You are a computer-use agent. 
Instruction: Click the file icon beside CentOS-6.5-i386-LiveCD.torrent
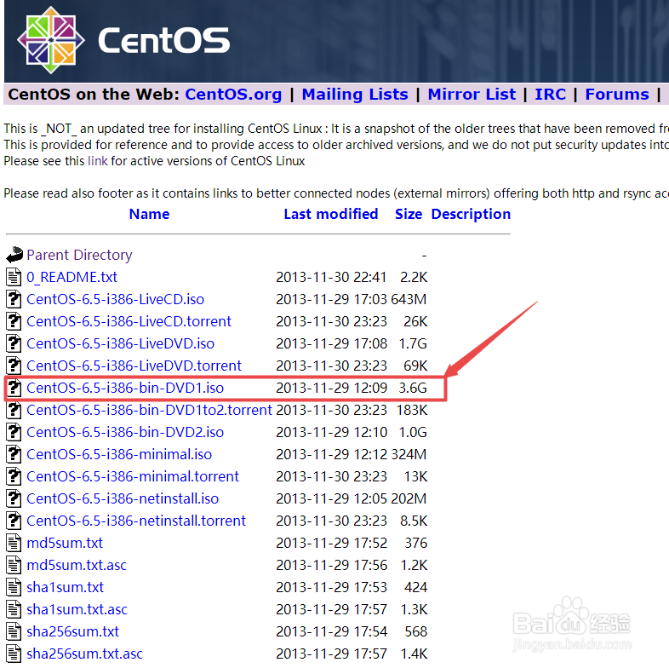tap(14, 321)
